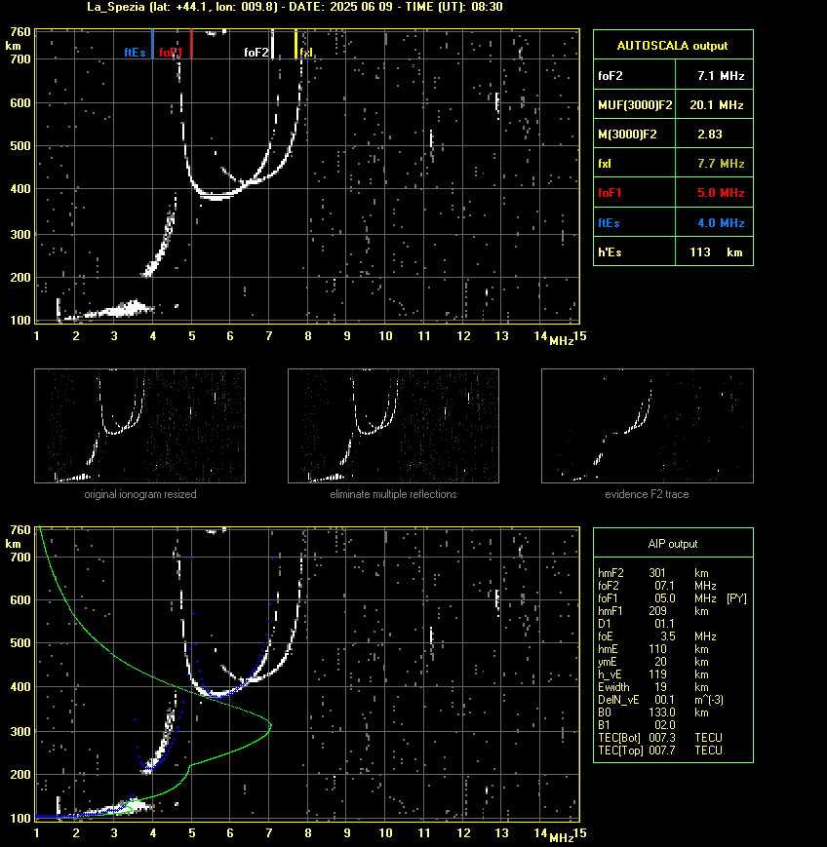Click the sporadic E trace in top ionogram
This screenshot has width=827, height=847.
pyautogui.click(x=116, y=312)
